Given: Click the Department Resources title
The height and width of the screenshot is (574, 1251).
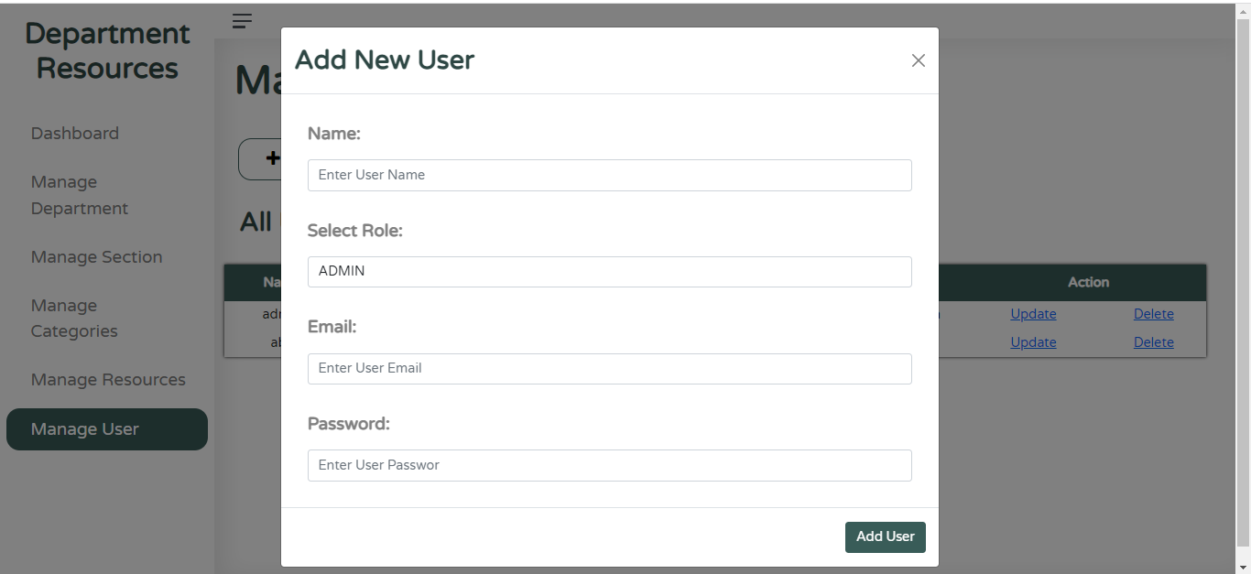Looking at the screenshot, I should point(107,50).
